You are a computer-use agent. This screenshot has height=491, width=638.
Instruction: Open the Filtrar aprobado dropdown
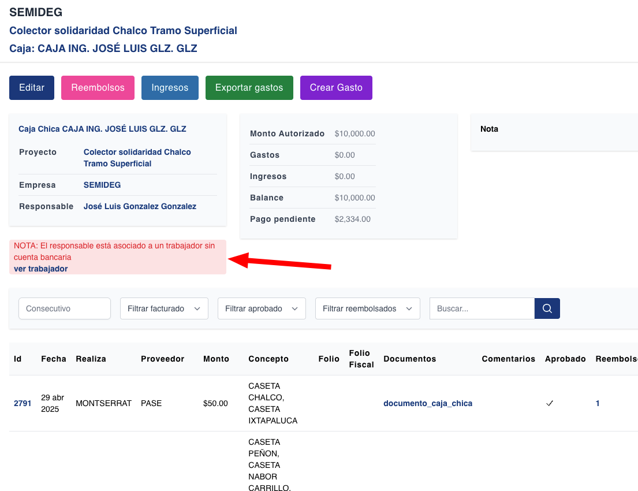(262, 308)
